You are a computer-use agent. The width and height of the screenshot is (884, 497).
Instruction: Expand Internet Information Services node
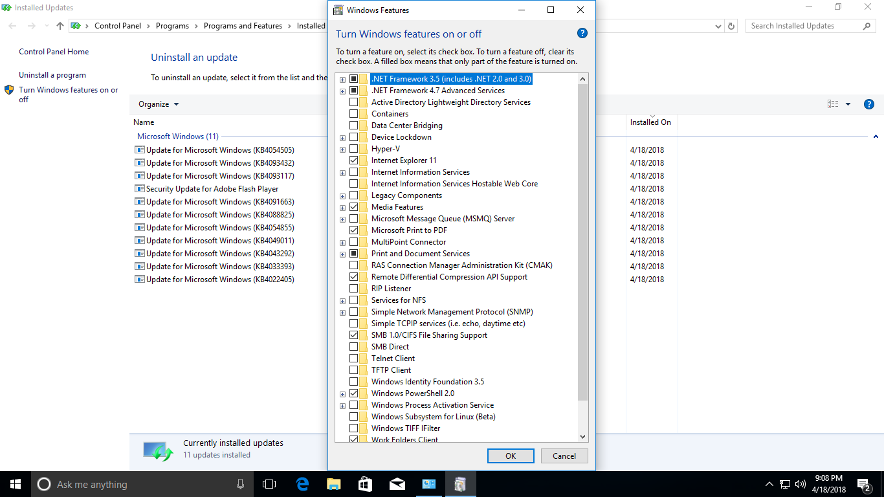pyautogui.click(x=342, y=172)
